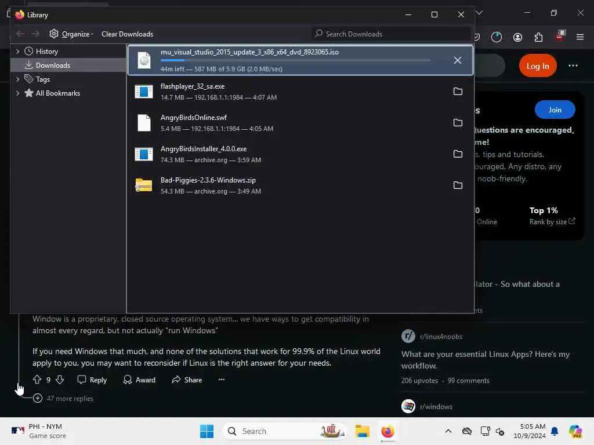
Task: Open folder containing flashplayer_32_sa.exe
Action: (458, 91)
